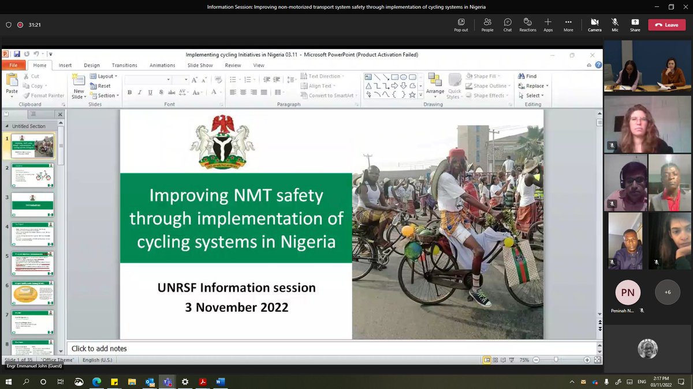Leave the Teams meeting
The height and width of the screenshot is (389, 693).
666,25
